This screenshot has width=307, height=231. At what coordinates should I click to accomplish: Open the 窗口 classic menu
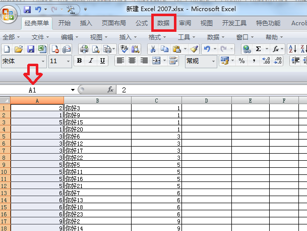tap(244, 37)
